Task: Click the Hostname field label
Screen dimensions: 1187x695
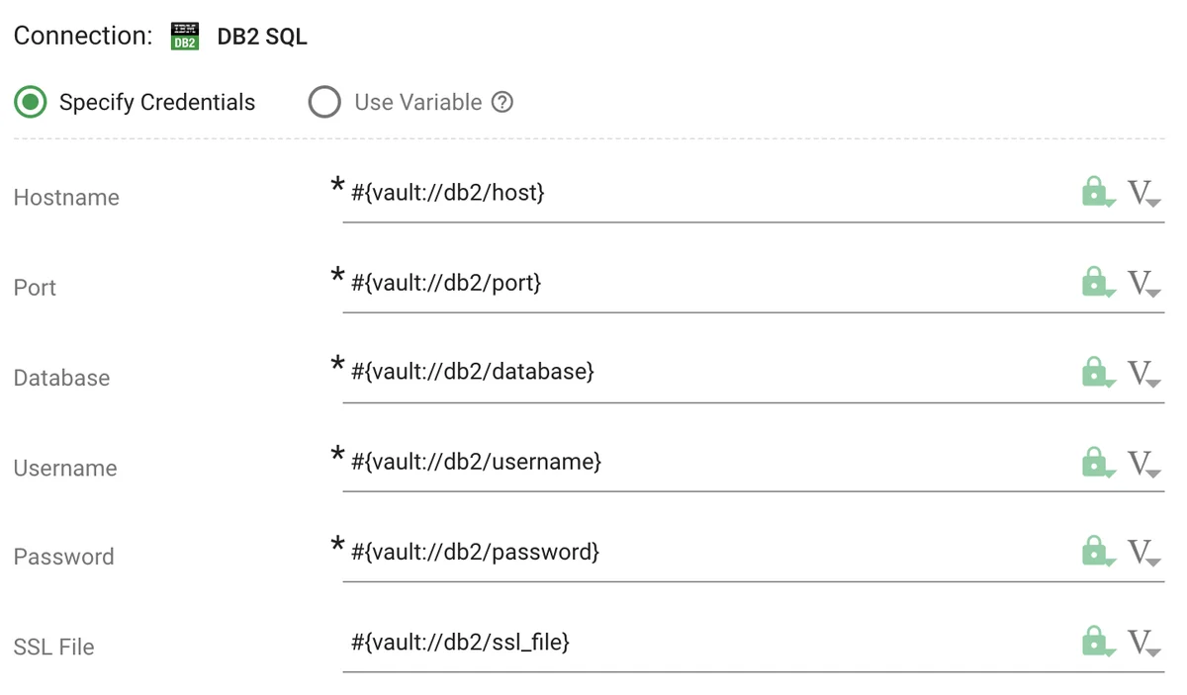Action: [65, 197]
